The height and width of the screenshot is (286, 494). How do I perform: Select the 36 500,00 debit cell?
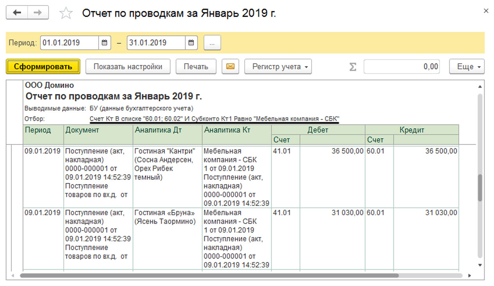tap(332, 151)
